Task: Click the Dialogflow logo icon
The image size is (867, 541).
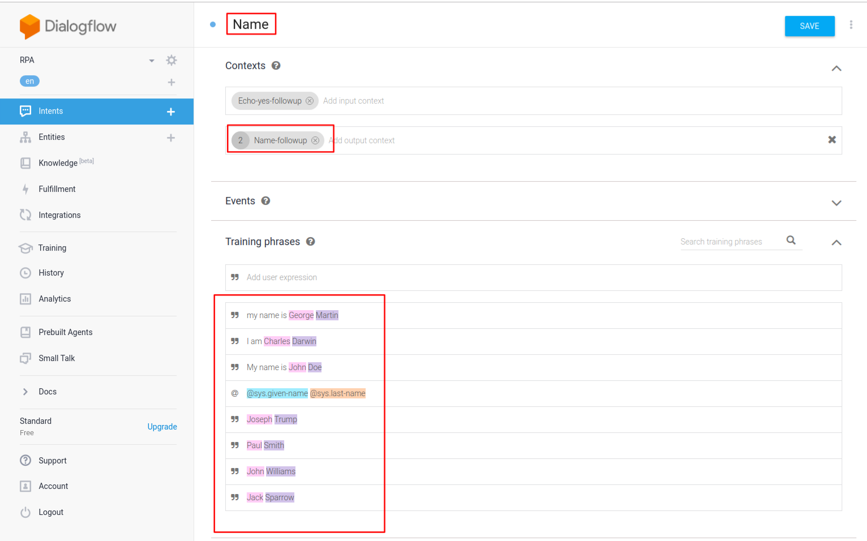Action: coord(29,27)
